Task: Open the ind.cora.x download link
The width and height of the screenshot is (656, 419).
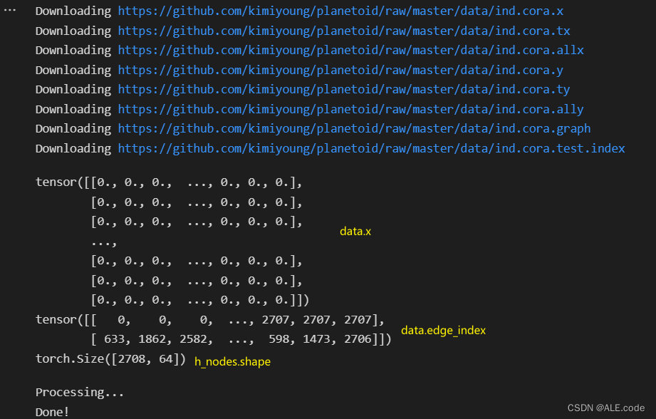Action: coord(340,11)
